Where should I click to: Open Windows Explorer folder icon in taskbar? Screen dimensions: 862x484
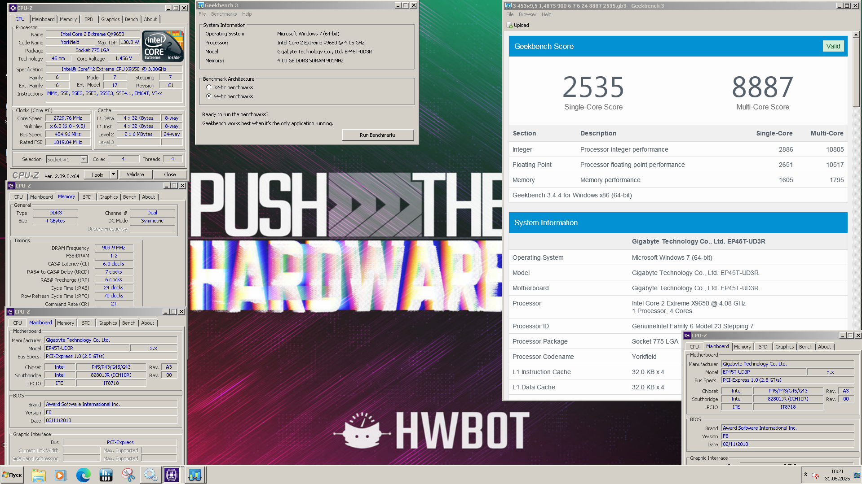point(39,475)
